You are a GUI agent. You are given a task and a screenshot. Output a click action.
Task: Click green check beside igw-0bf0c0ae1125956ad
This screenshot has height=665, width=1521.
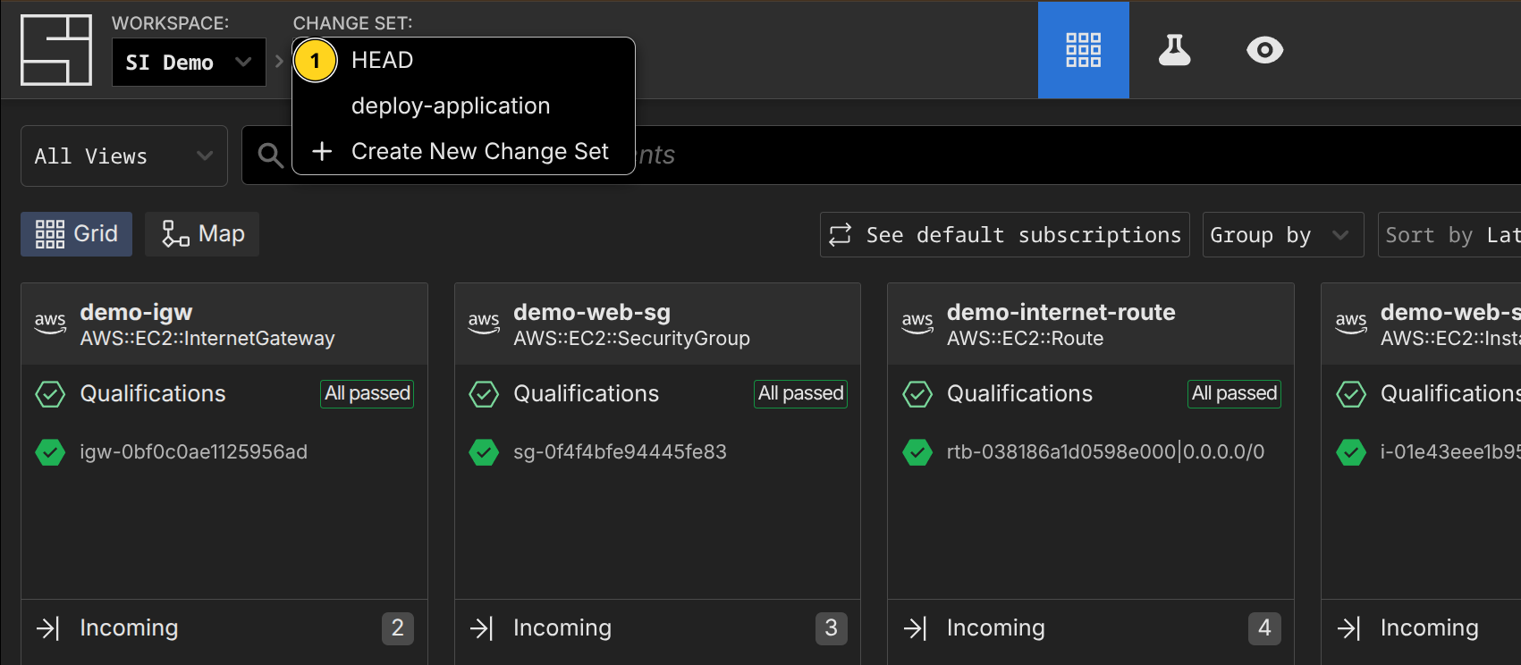(50, 452)
